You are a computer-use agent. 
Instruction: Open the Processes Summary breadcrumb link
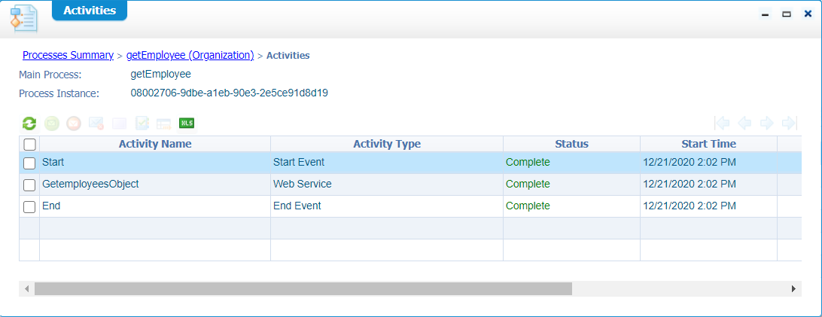(68, 55)
